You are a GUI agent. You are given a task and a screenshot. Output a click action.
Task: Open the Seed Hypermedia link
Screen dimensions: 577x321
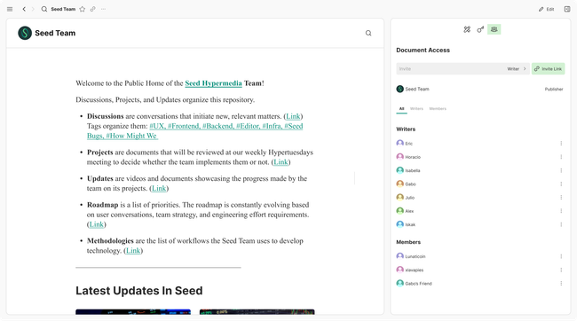(x=213, y=83)
